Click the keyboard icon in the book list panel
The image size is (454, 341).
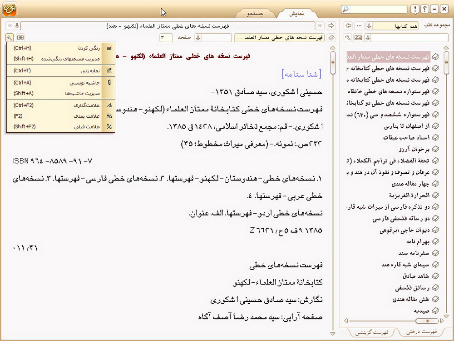358,38
